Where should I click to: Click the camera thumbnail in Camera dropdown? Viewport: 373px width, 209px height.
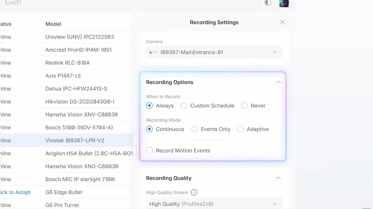pos(153,52)
